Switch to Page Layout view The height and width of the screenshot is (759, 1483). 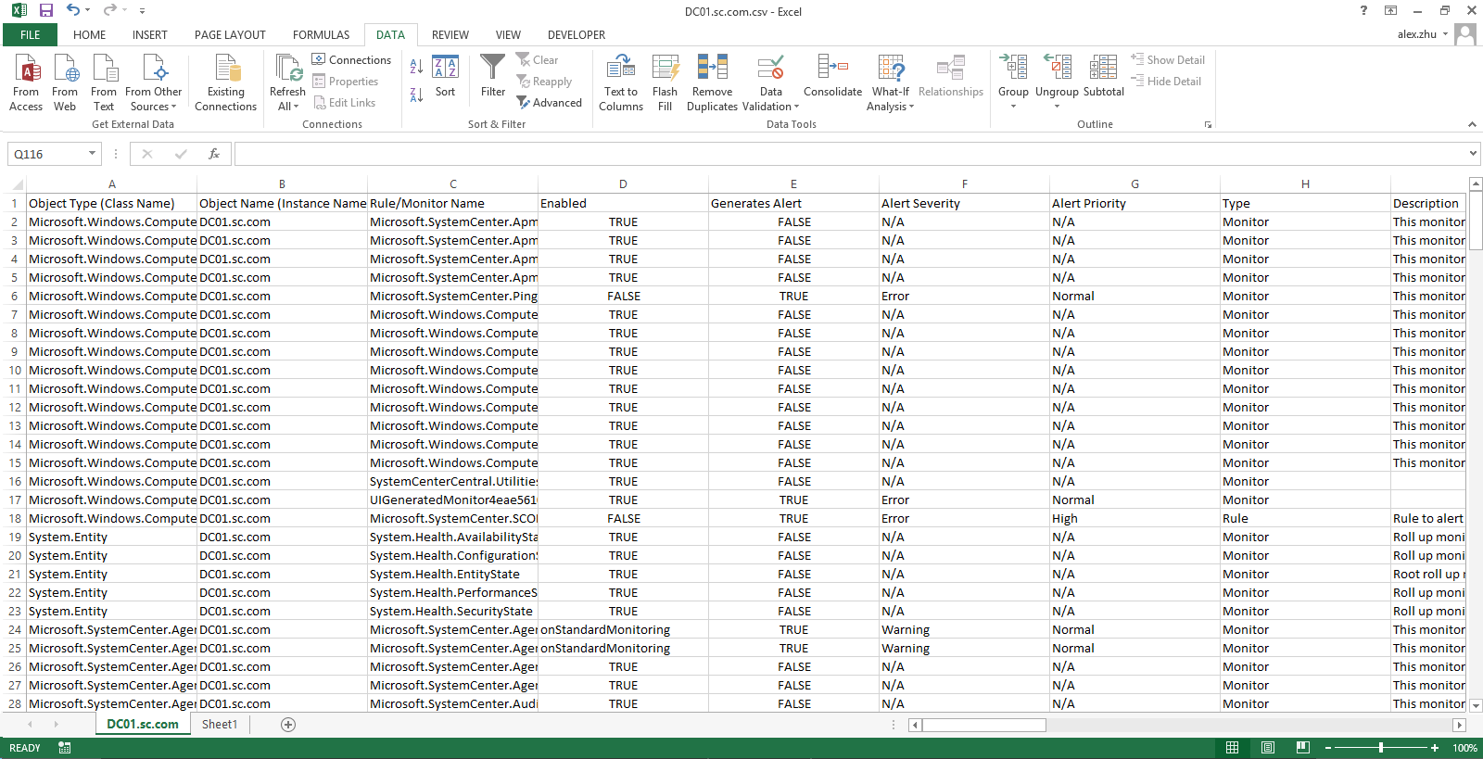tap(1268, 748)
